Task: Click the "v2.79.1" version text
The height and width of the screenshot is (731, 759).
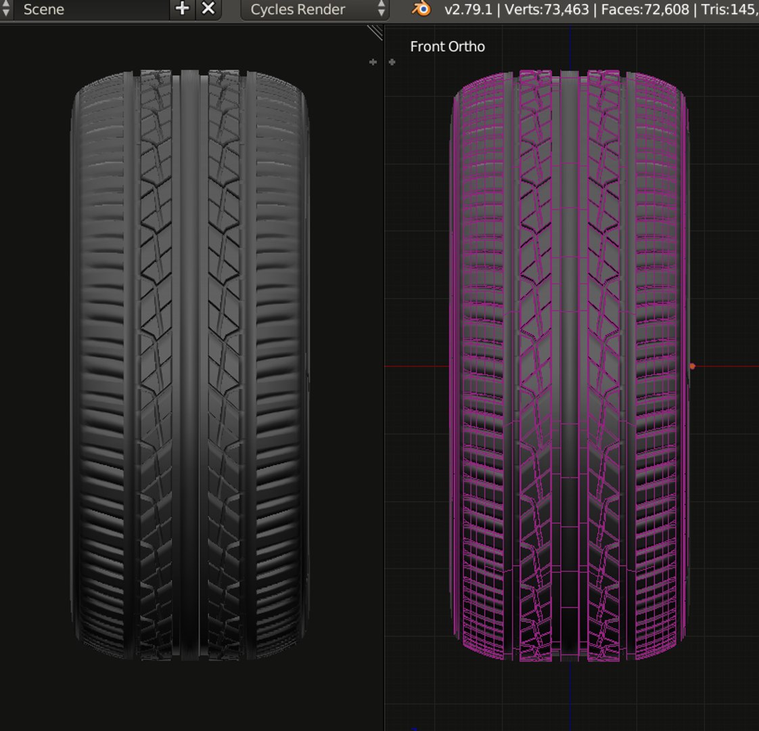Action: [468, 9]
